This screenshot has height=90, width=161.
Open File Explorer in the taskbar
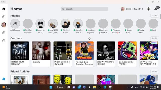tap(95, 87)
